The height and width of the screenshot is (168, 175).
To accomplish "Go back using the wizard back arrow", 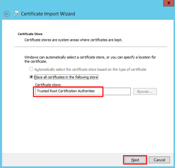I will coord(7,14).
